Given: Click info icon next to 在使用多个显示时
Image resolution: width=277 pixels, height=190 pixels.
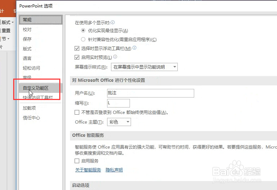Looking at the screenshot, I should pyautogui.click(x=113, y=22).
